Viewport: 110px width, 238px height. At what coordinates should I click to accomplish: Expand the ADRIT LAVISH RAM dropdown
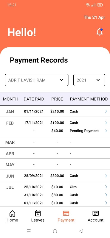(x=37, y=80)
